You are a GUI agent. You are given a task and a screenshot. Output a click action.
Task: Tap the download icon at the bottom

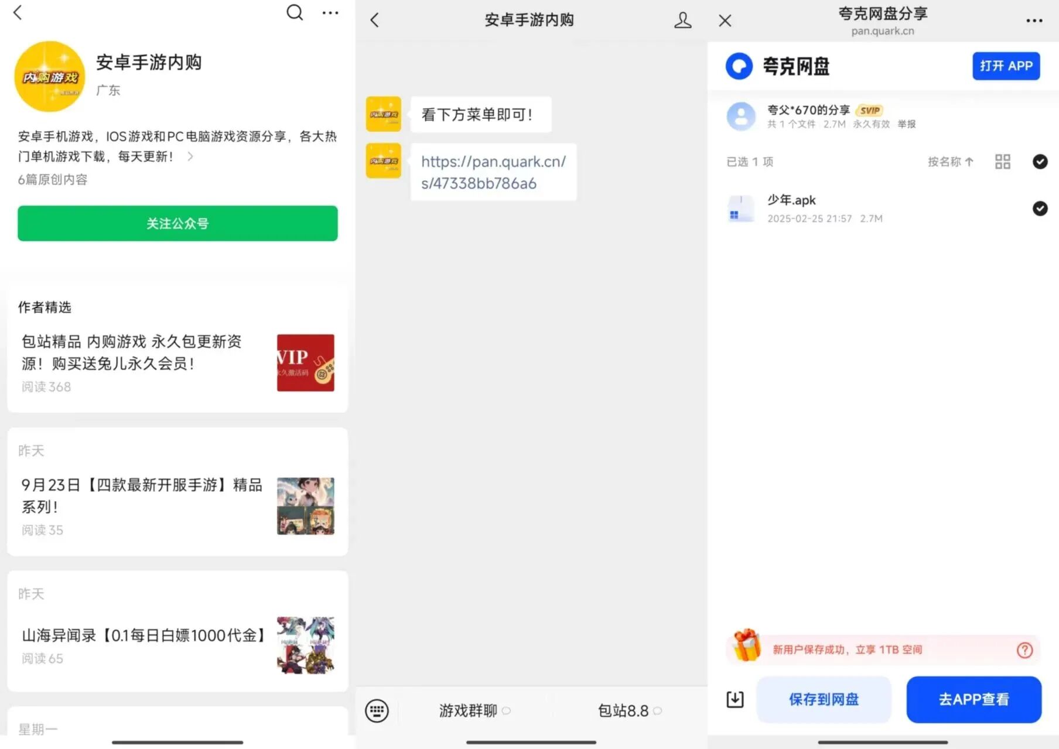[735, 699]
